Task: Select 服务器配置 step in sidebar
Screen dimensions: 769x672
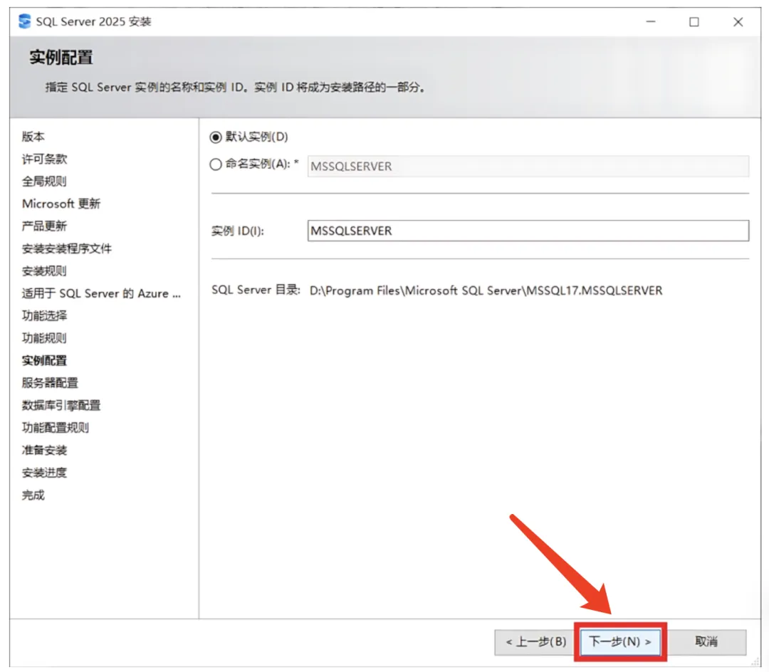Action: (x=50, y=383)
